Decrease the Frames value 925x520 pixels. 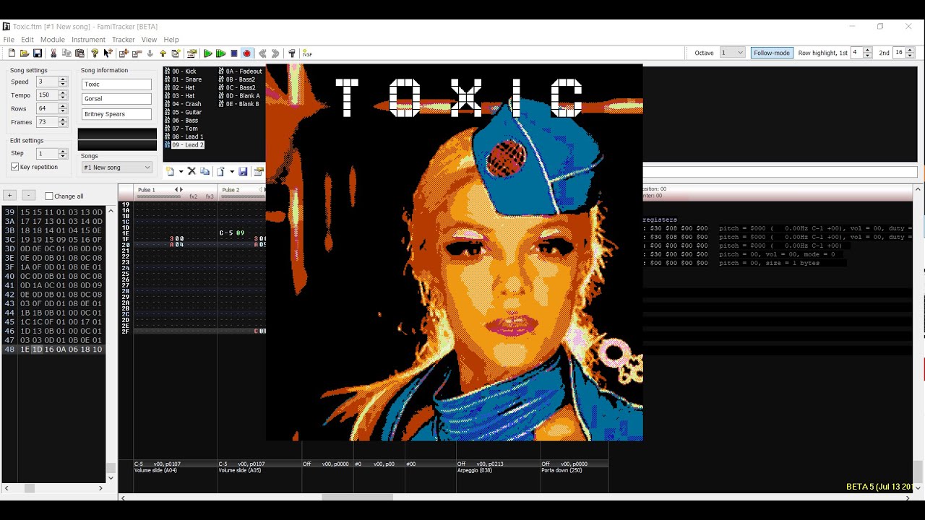pyautogui.click(x=63, y=124)
